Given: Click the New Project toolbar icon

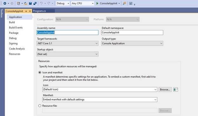Looking at the screenshot, I should (18, 3).
